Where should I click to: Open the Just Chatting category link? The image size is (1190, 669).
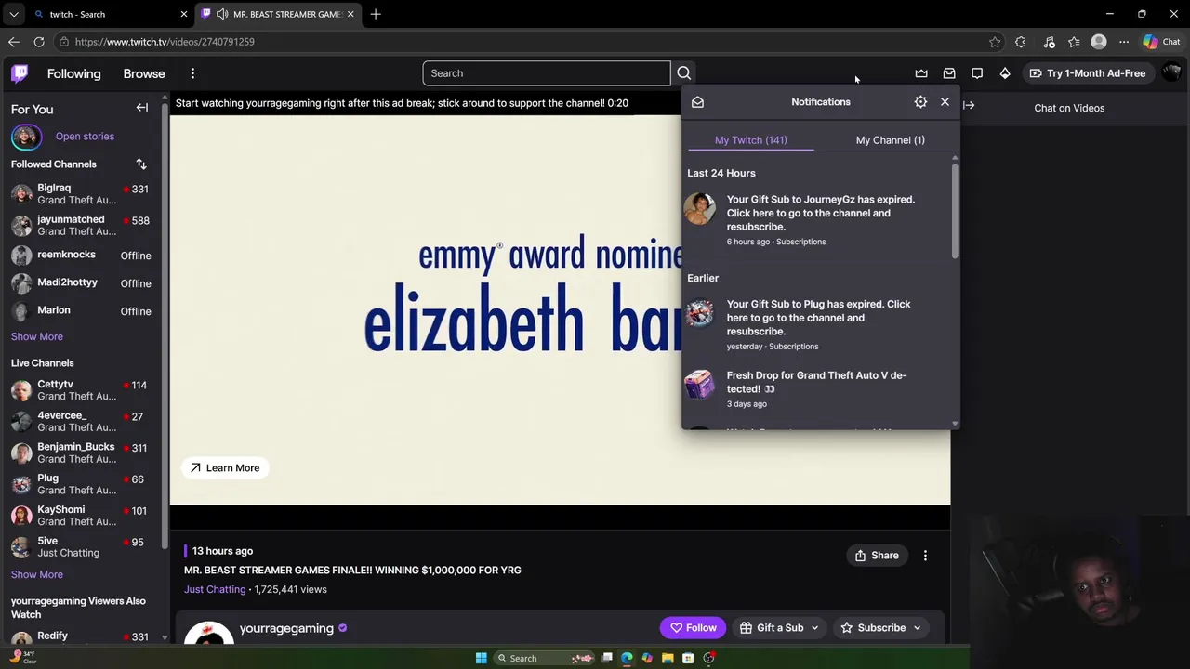point(215,589)
